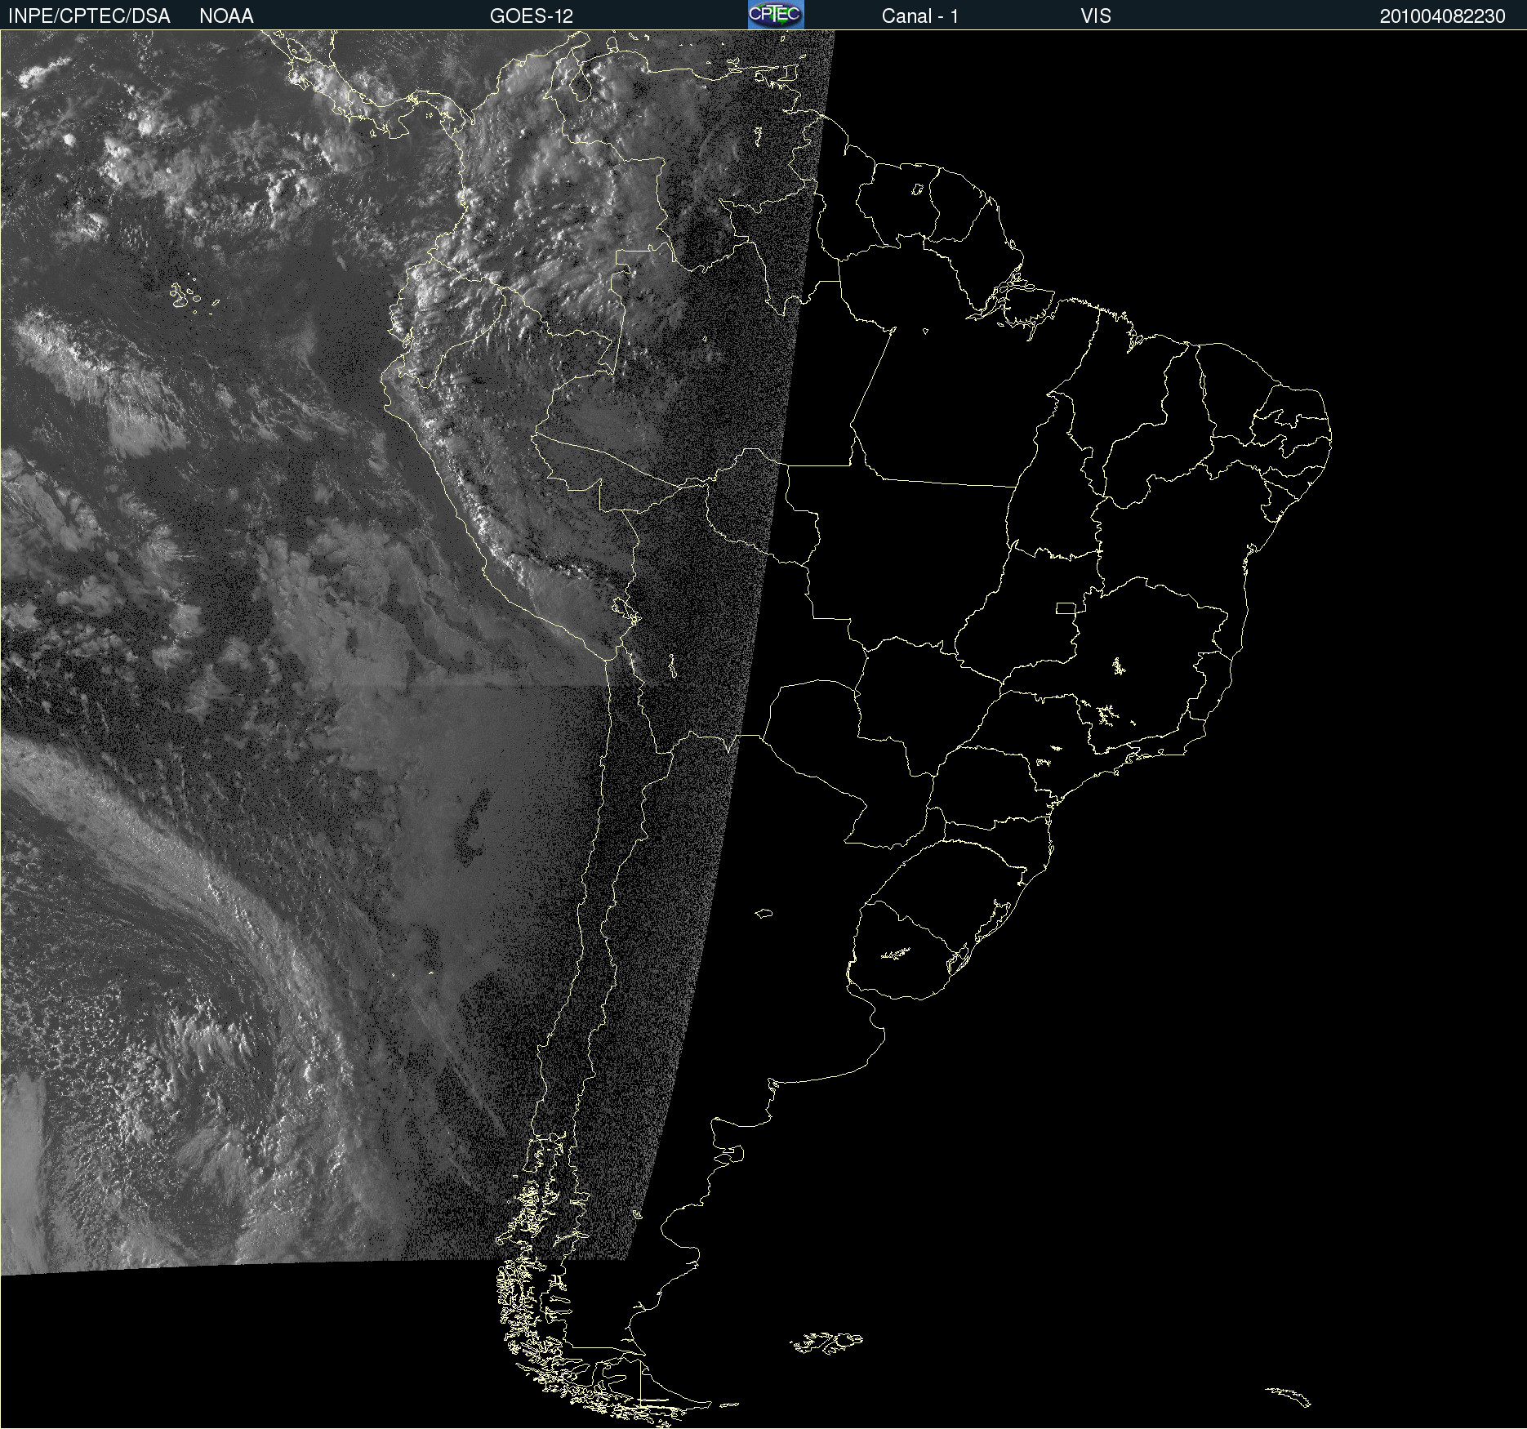This screenshot has height=1429, width=1527.
Task: Click the NOAA label in header
Action: point(226,16)
